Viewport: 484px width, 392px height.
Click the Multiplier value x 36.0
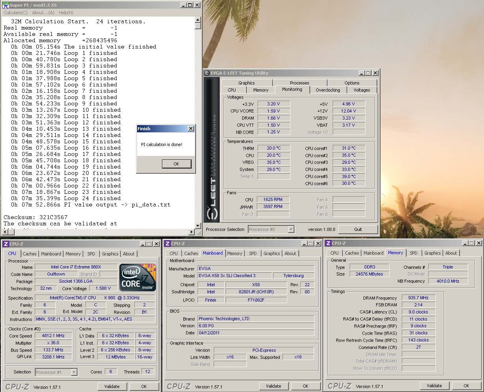coord(54,343)
